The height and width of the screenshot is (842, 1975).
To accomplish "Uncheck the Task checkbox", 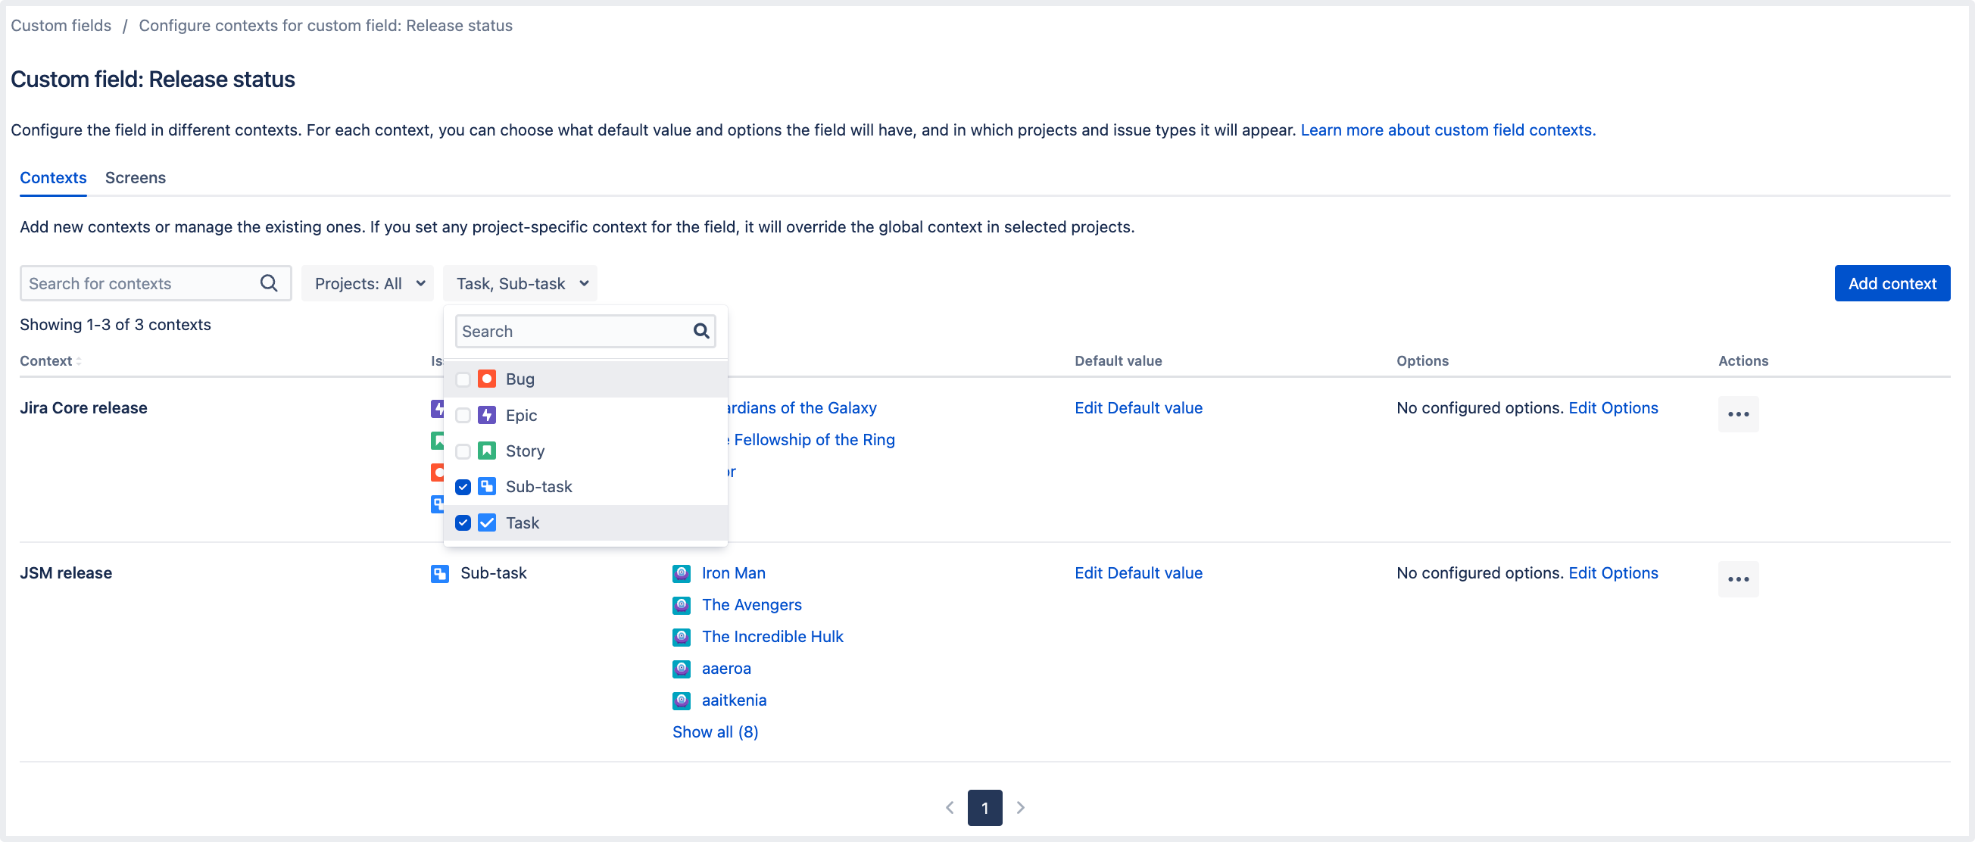I will (x=463, y=523).
